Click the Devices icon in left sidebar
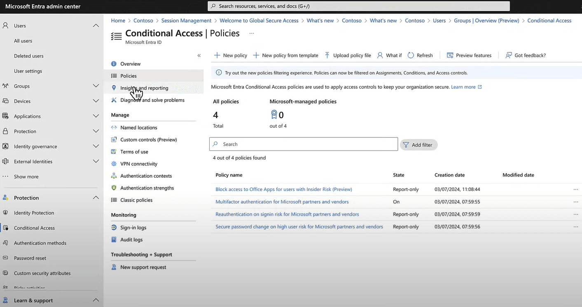 [x=5, y=101]
